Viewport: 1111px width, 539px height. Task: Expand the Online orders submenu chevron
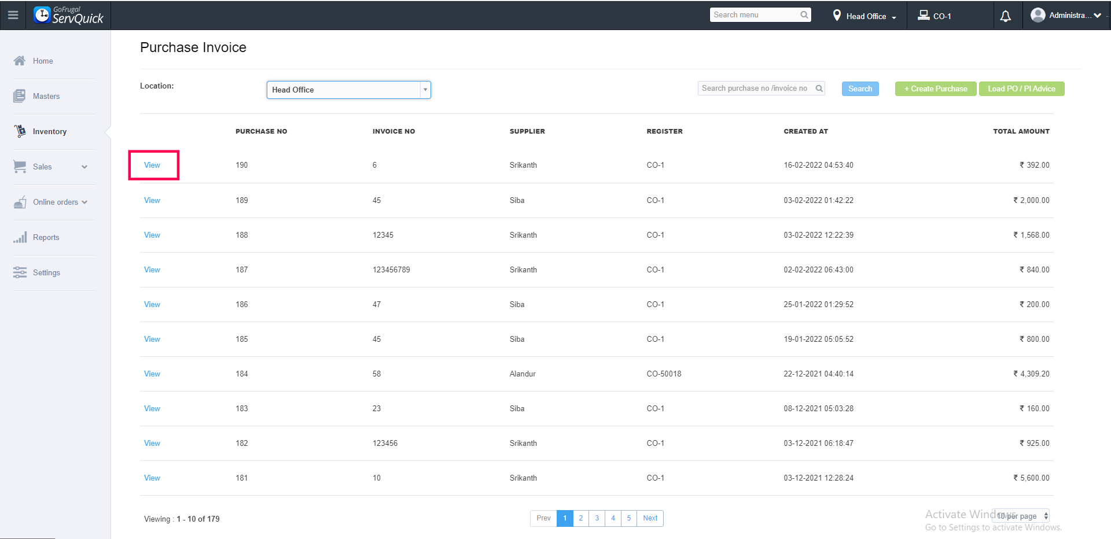84,202
